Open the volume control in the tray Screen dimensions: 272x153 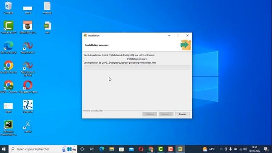(x=245, y=149)
